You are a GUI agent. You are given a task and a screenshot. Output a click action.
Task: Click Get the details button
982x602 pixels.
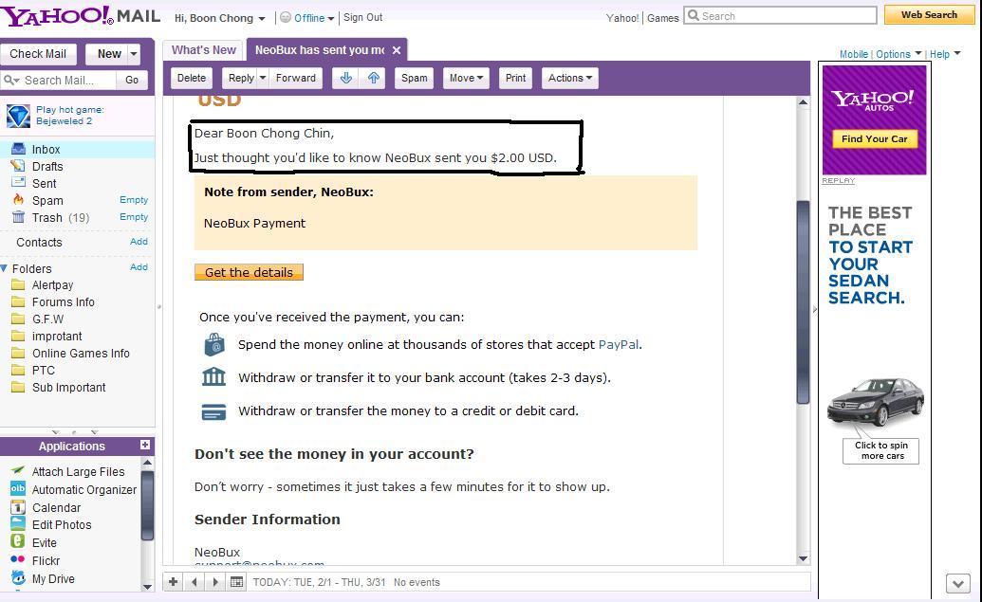[x=249, y=272]
